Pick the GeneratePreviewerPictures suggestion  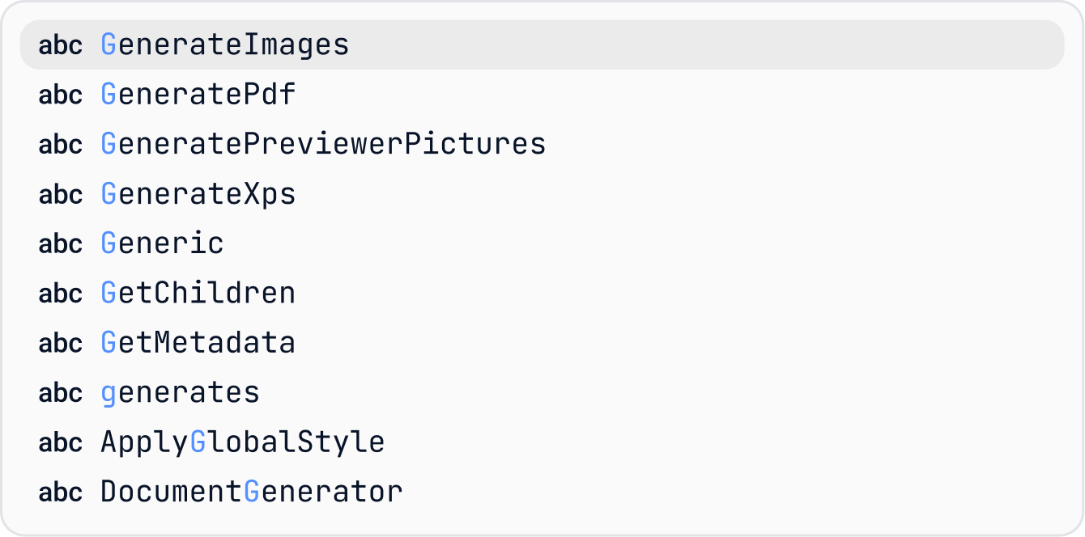[542, 144]
